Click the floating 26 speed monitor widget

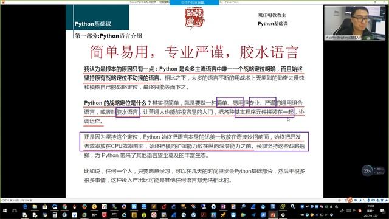[x=373, y=170]
